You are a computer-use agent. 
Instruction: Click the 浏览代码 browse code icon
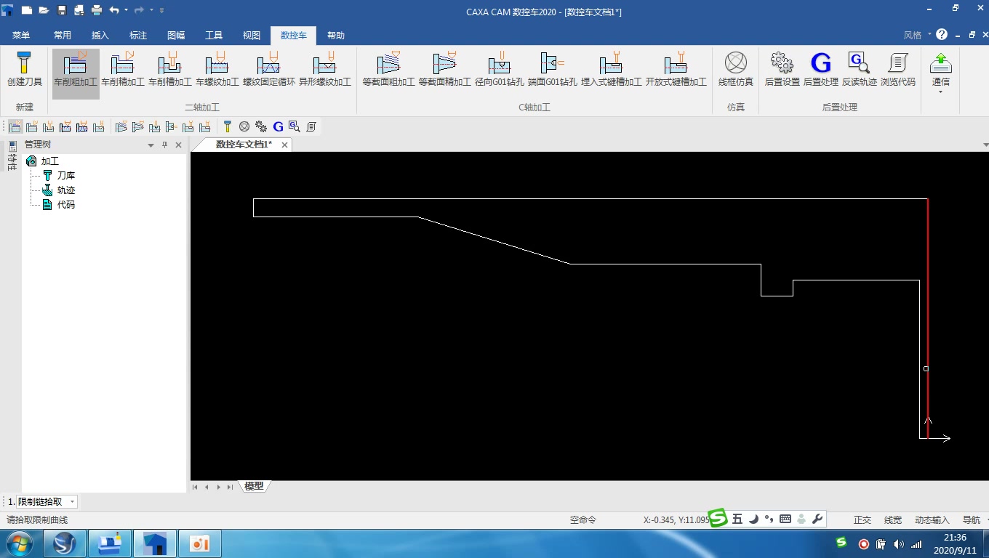pyautogui.click(x=898, y=70)
